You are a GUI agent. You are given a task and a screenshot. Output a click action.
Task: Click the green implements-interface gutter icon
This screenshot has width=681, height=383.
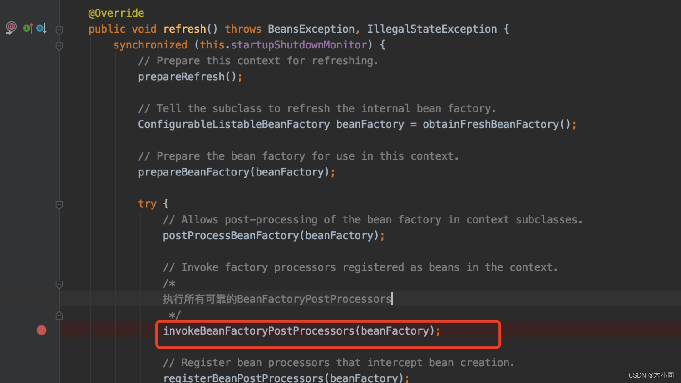(x=28, y=28)
